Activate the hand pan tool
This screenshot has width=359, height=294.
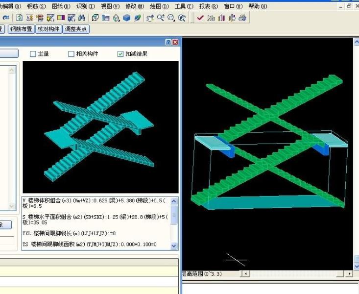pyautogui.click(x=150, y=18)
